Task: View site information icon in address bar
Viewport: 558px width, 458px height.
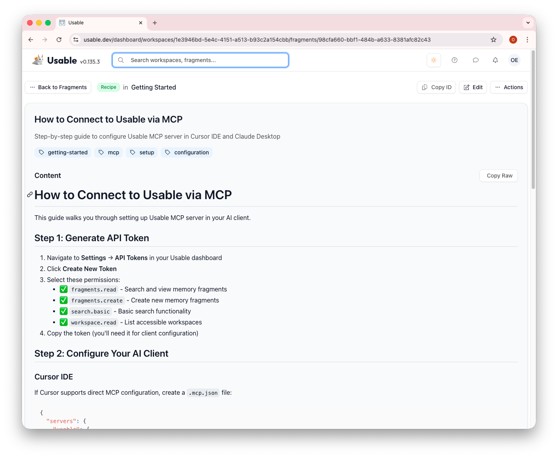Action: pos(76,40)
